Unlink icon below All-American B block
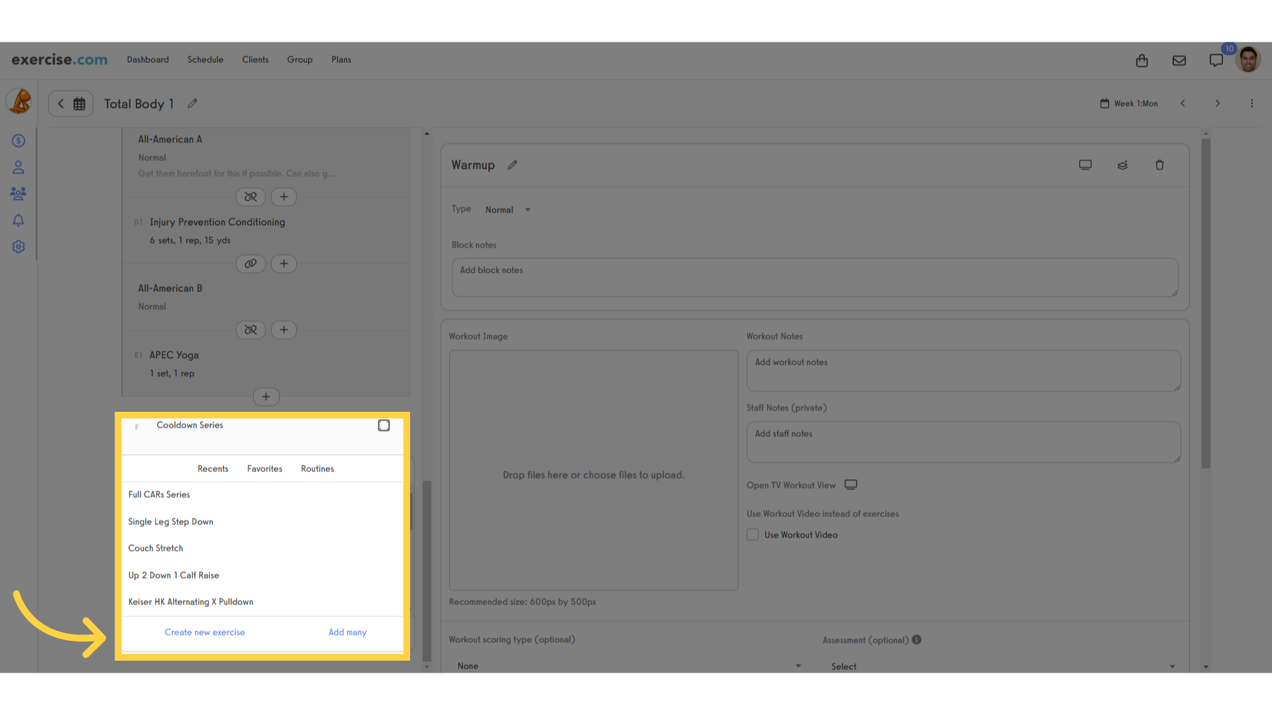The height and width of the screenshot is (715, 1272). pos(250,330)
